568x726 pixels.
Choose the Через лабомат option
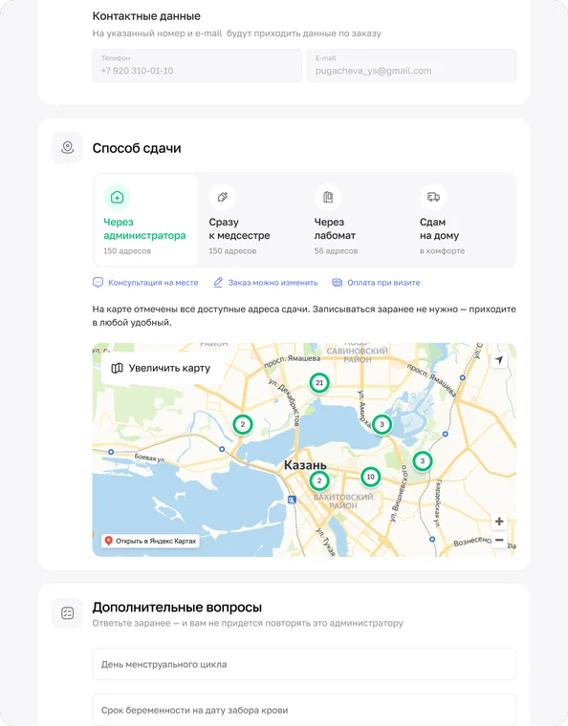356,220
